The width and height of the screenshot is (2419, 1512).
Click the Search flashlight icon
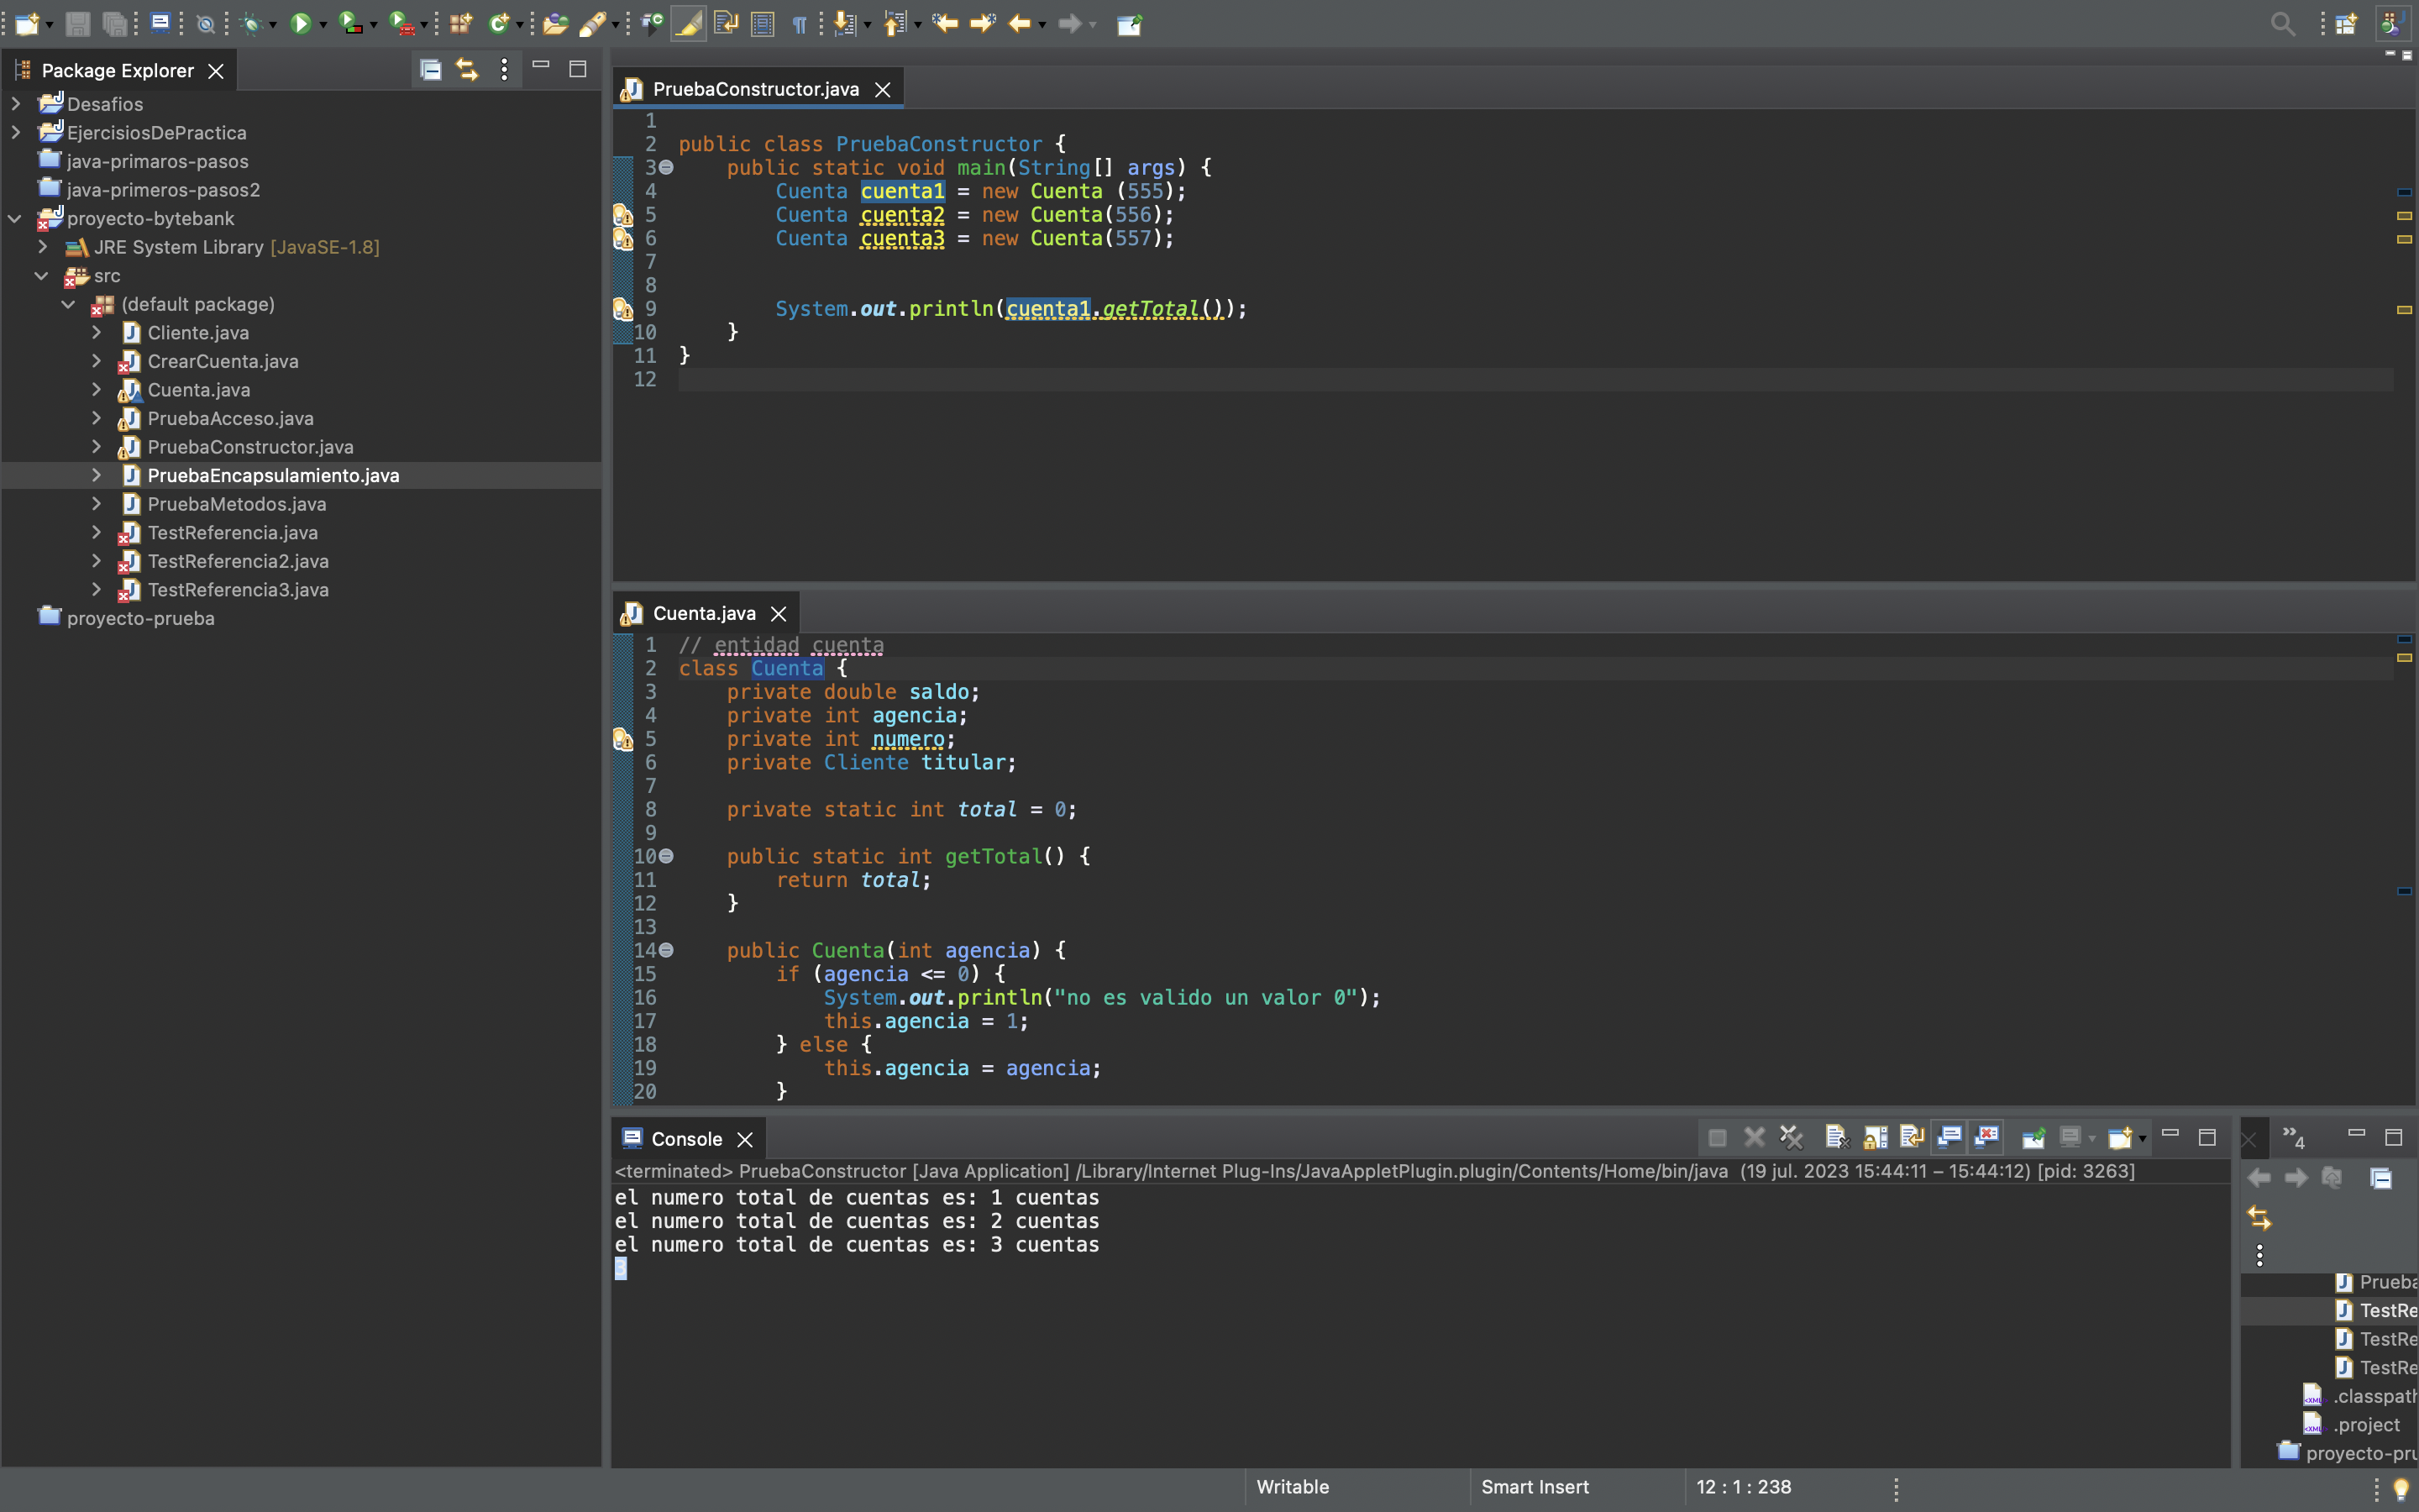tap(593, 24)
